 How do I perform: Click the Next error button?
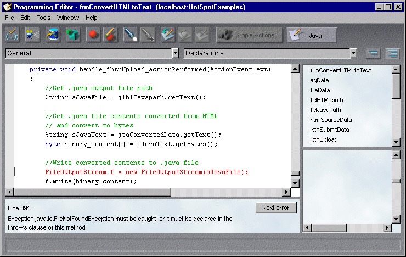click(x=276, y=208)
